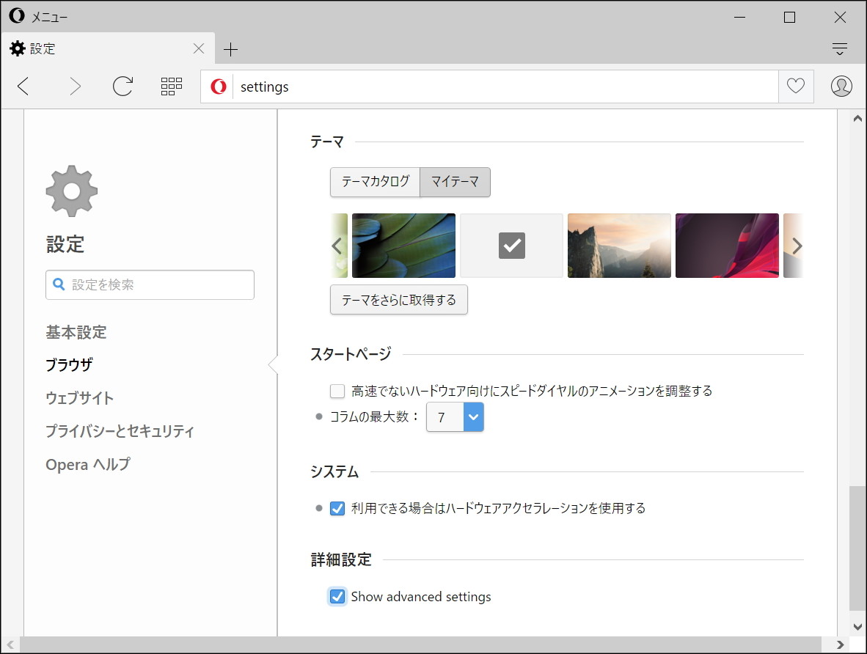Disable hardware acceleration checkbox

tap(337, 507)
